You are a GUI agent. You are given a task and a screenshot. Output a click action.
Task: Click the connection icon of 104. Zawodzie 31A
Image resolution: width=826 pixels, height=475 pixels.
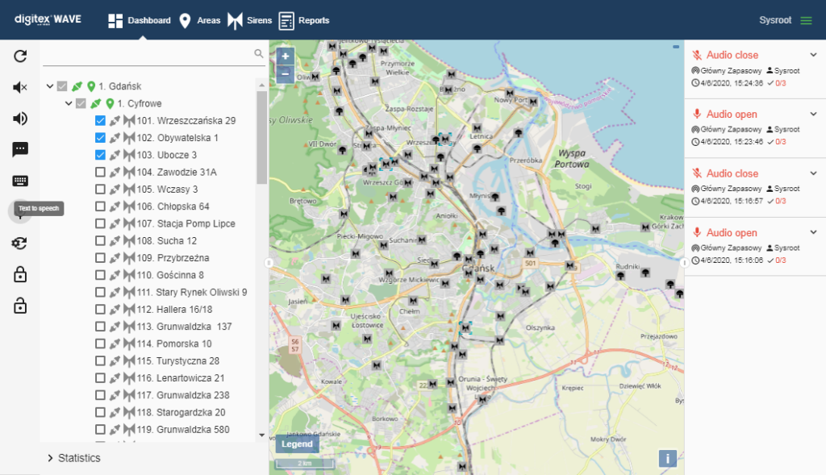pyautogui.click(x=115, y=173)
